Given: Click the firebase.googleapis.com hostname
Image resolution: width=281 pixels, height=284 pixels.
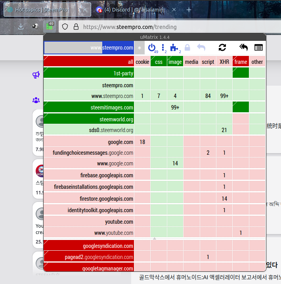Looking at the screenshot, I should (89, 175).
